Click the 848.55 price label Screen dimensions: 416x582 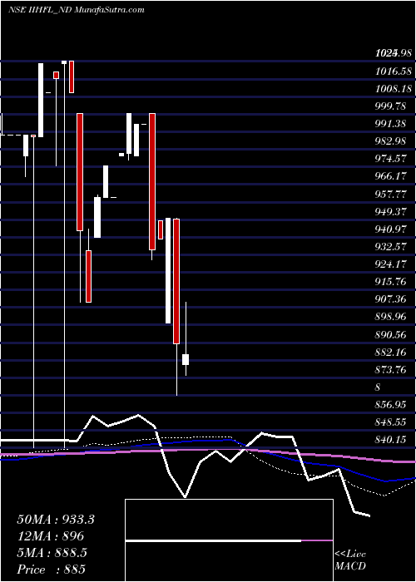click(x=390, y=422)
